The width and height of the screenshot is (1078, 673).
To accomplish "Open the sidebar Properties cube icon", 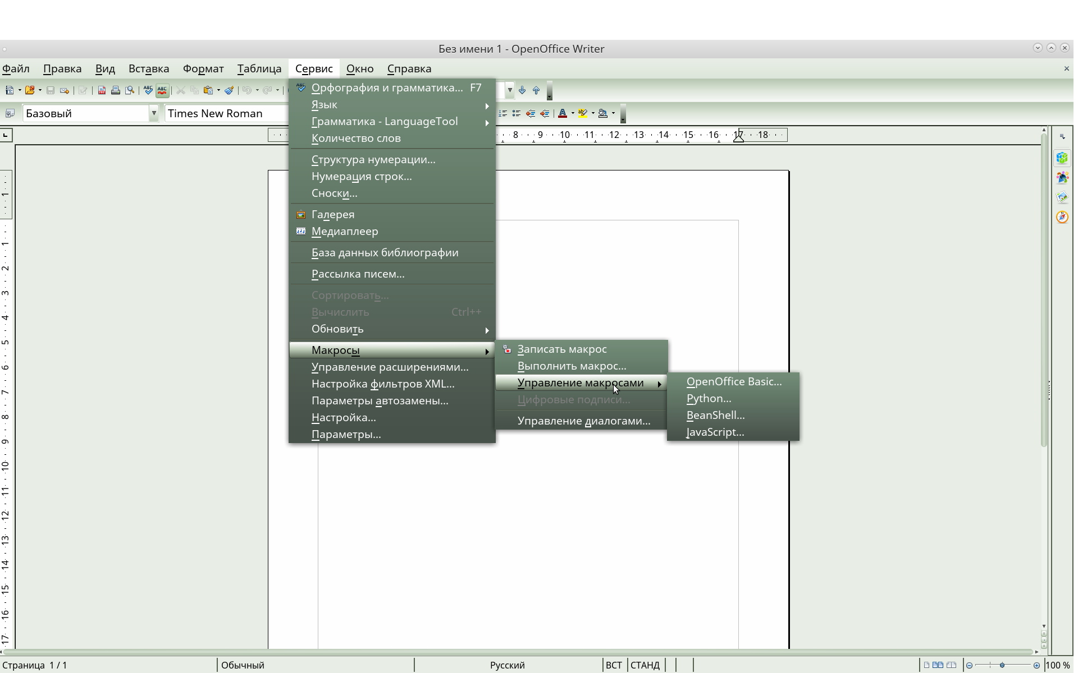I will click(x=1062, y=158).
